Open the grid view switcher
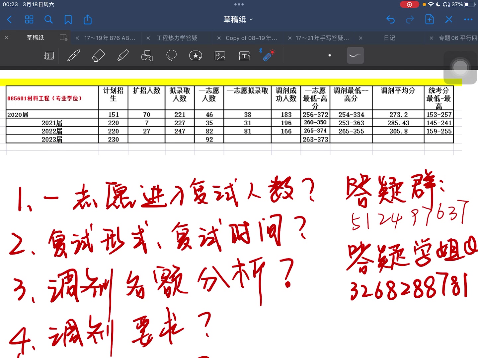Image resolution: width=478 pixels, height=358 pixels. pos(29,20)
